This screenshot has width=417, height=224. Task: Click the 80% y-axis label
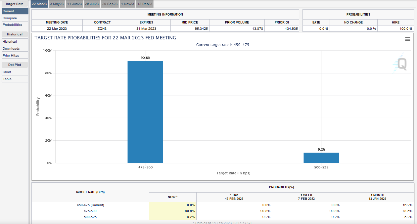point(48,73)
